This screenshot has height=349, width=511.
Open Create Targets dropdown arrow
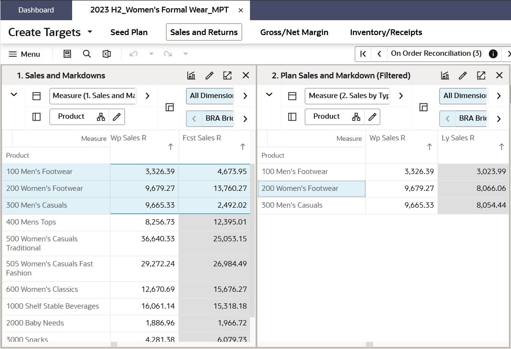(x=90, y=32)
